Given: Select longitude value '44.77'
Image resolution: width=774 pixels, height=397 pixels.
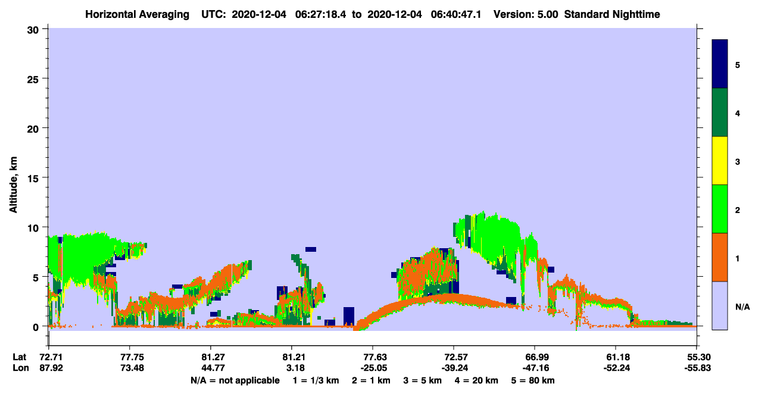Looking at the screenshot, I should (x=211, y=368).
